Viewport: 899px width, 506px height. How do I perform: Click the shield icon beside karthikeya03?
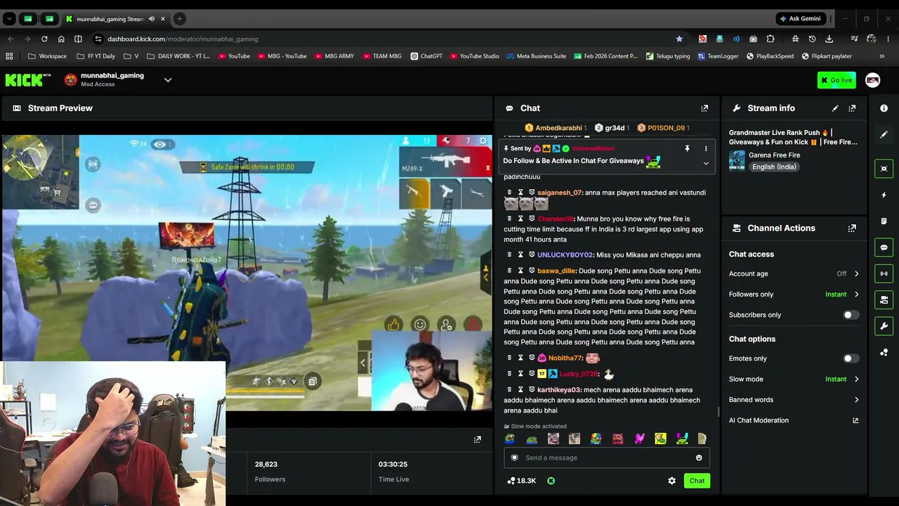(532, 390)
